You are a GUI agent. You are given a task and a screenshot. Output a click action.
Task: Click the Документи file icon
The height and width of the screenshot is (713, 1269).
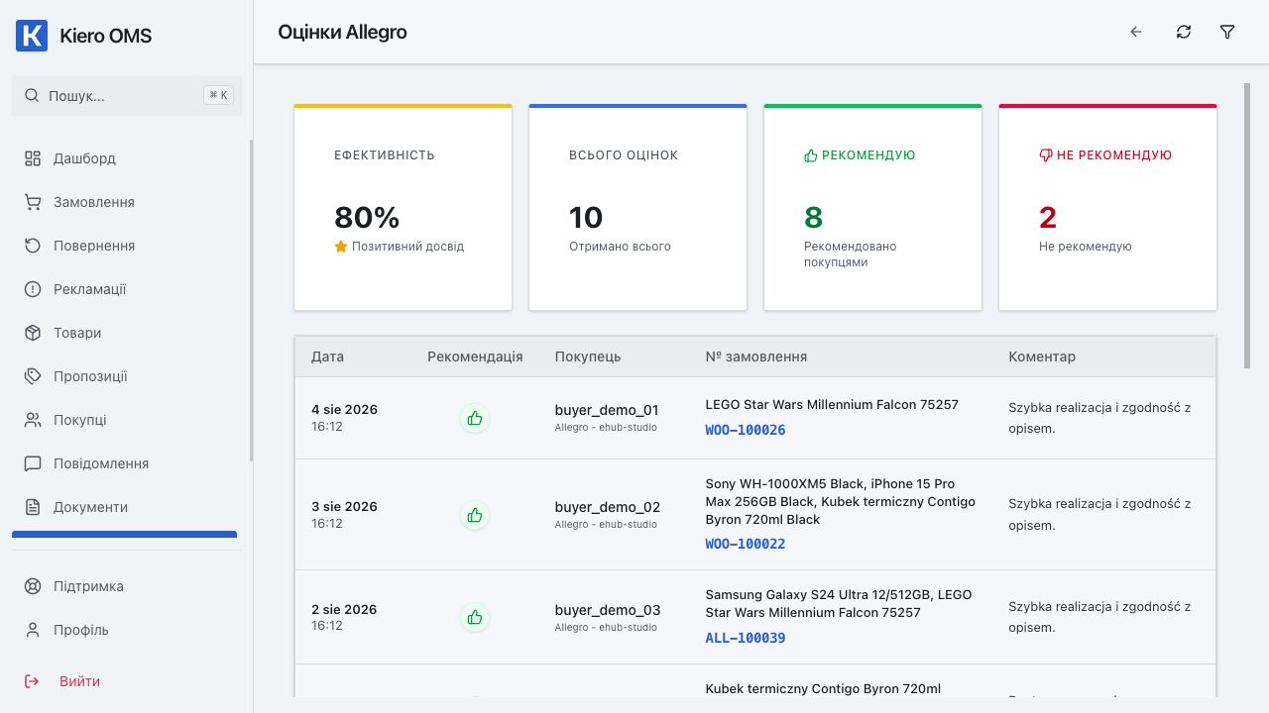[33, 507]
